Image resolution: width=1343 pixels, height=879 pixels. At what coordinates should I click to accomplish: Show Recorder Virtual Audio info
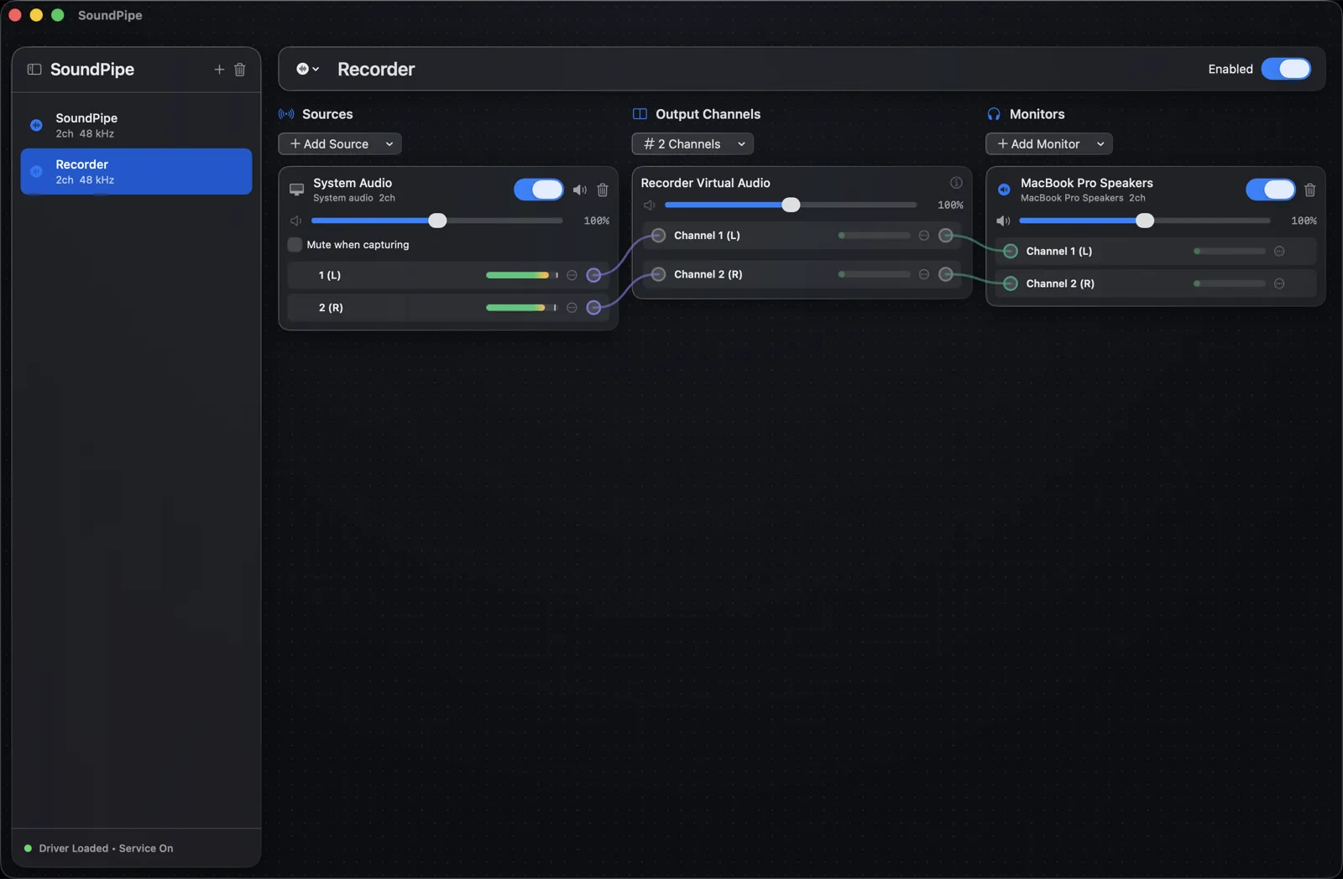point(956,183)
